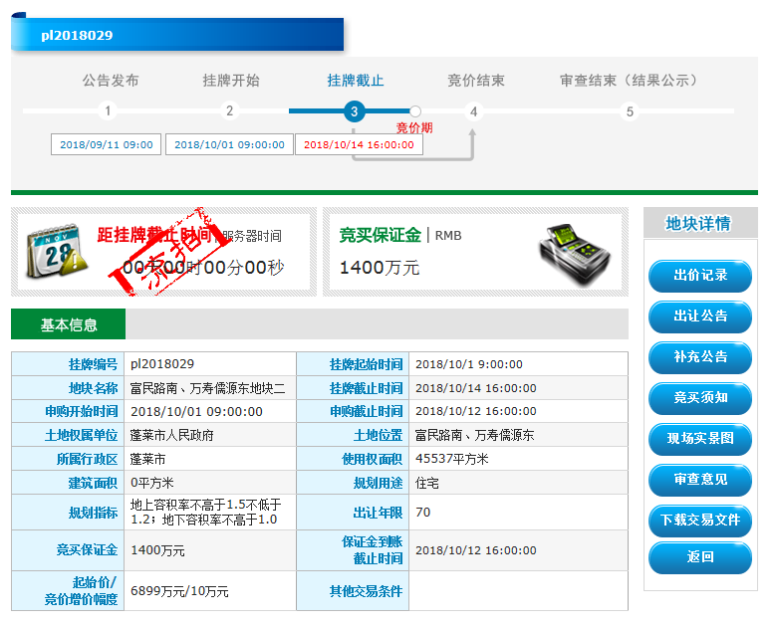The width and height of the screenshot is (776, 628).
Task: Click the 2018/10/14 16:00:00 date box
Action: (x=359, y=145)
